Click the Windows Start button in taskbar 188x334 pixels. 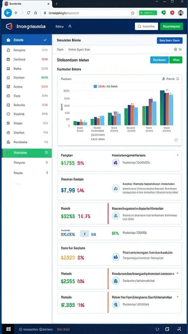tap(8, 329)
